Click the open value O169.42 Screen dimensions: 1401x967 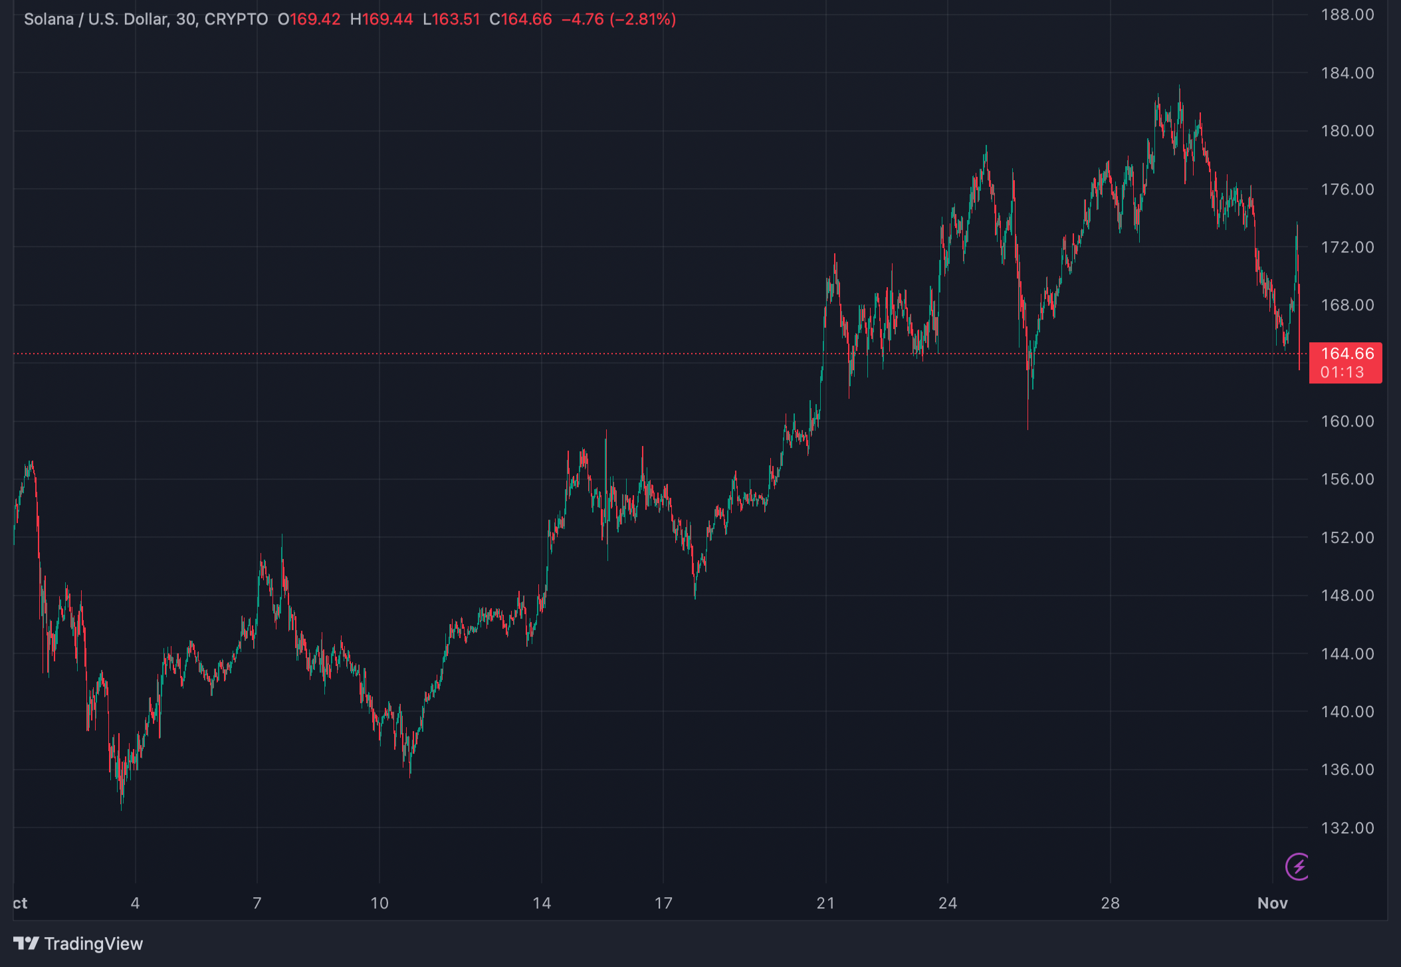click(x=309, y=19)
